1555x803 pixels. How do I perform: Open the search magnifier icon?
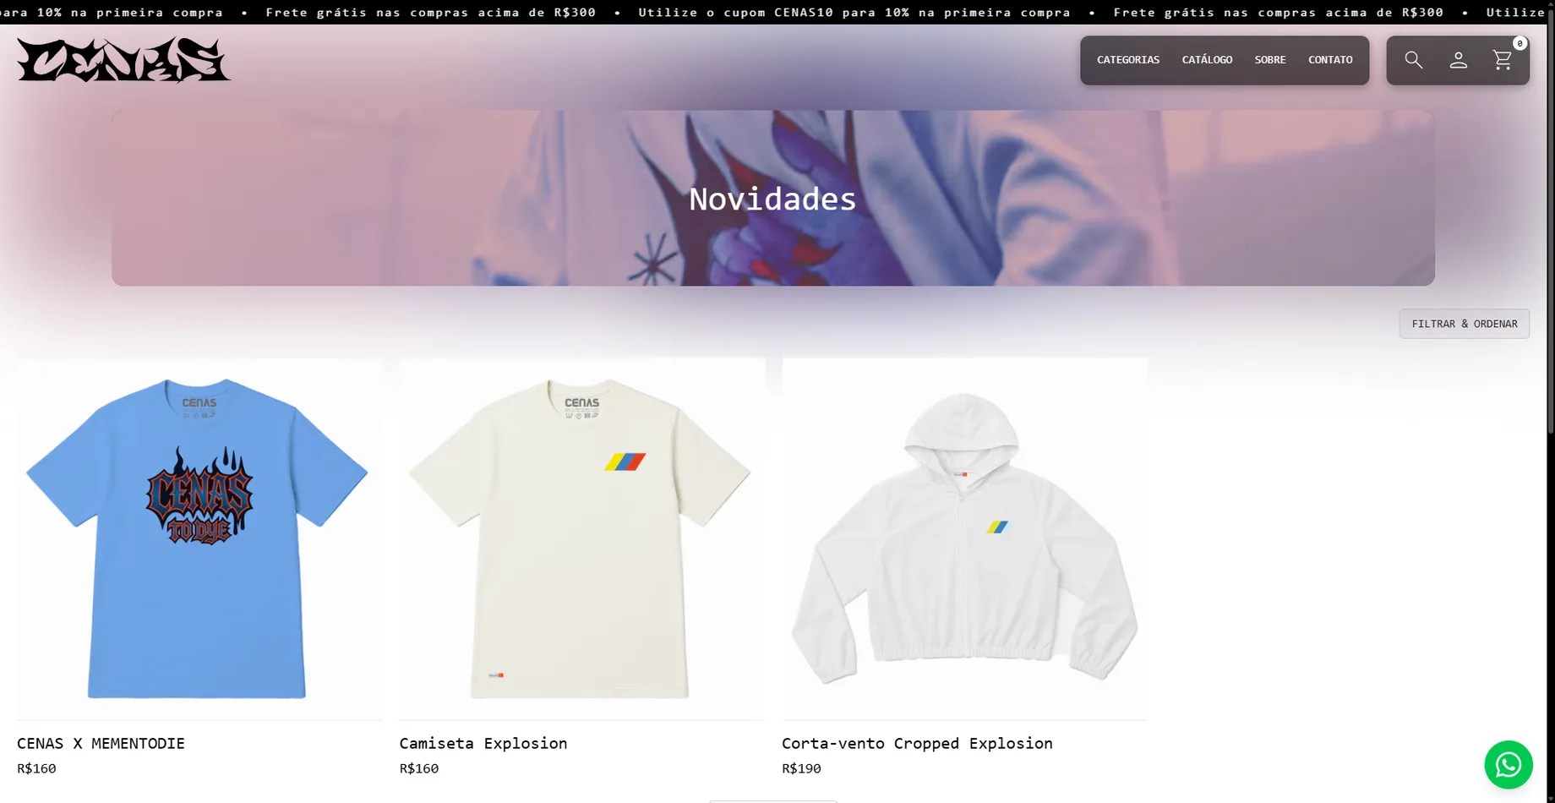point(1413,60)
